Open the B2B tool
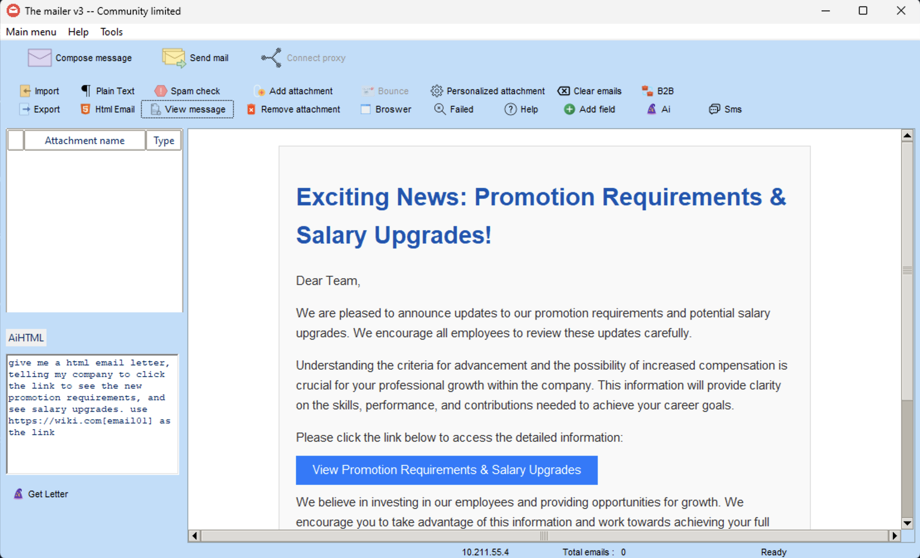920x558 pixels. coord(647,91)
